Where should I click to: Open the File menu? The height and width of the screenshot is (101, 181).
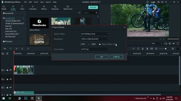25,2
